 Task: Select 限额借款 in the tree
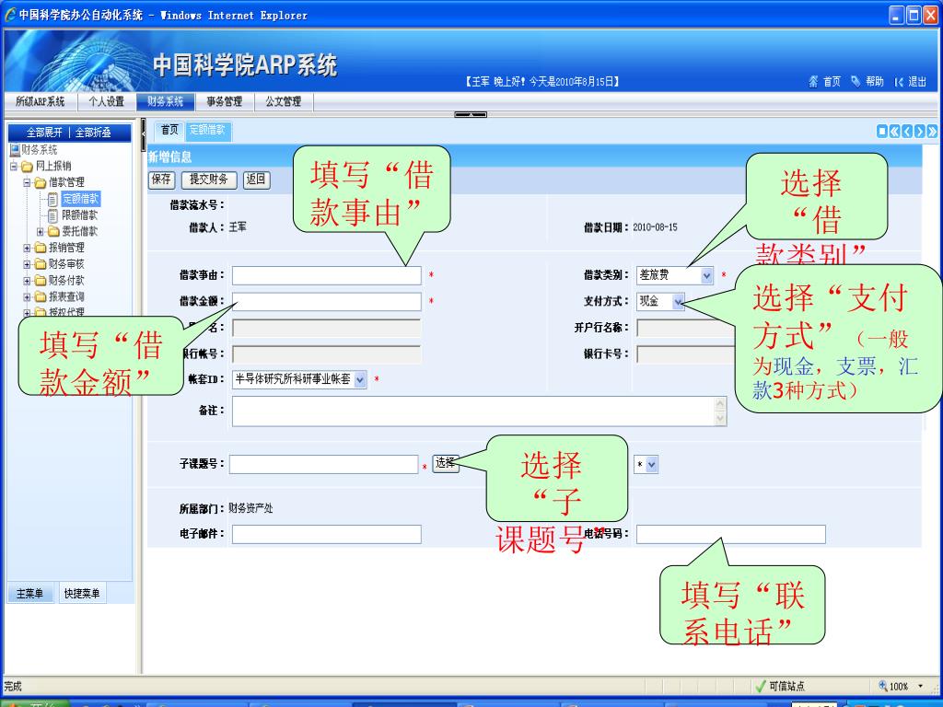click(79, 215)
